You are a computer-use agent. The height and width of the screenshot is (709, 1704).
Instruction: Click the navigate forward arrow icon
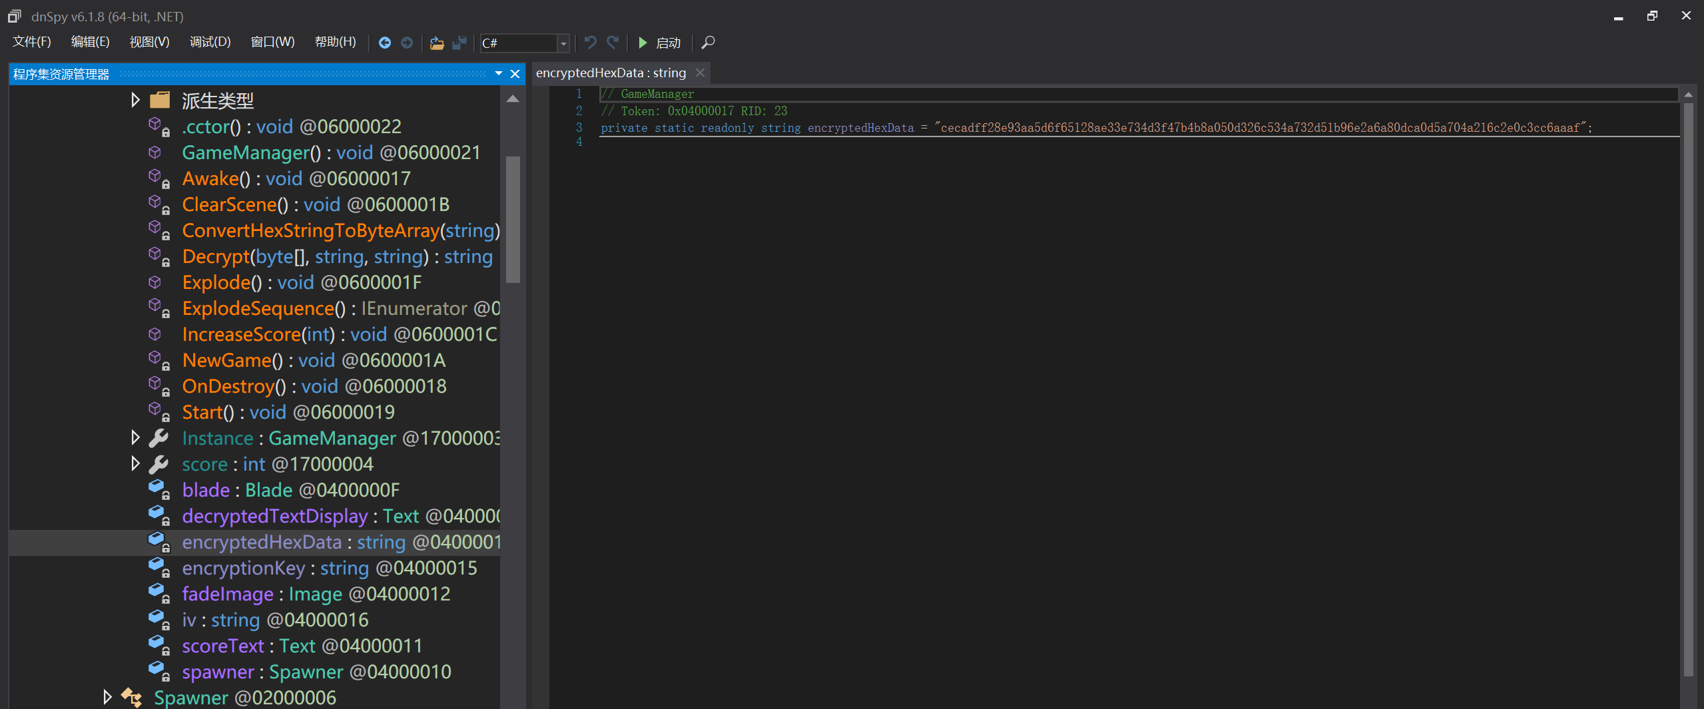[407, 43]
